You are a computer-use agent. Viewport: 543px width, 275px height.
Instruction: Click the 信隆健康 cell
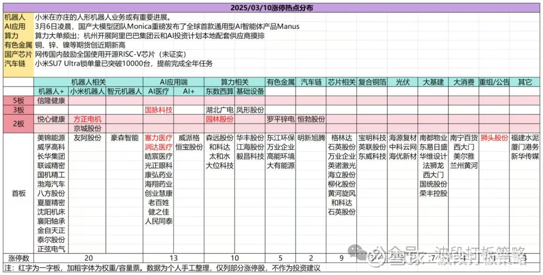51,101
